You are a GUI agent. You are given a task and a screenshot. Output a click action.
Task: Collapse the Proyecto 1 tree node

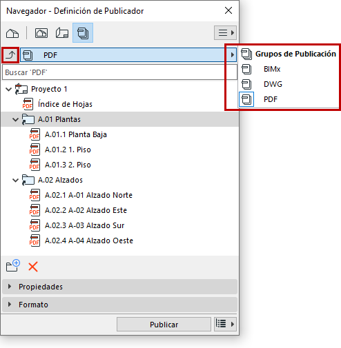tap(9, 89)
